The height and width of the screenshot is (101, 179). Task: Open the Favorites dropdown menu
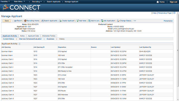coord(5,2)
